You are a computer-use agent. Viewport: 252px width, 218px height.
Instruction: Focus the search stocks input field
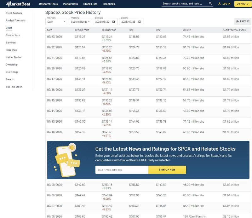pos(185,3)
